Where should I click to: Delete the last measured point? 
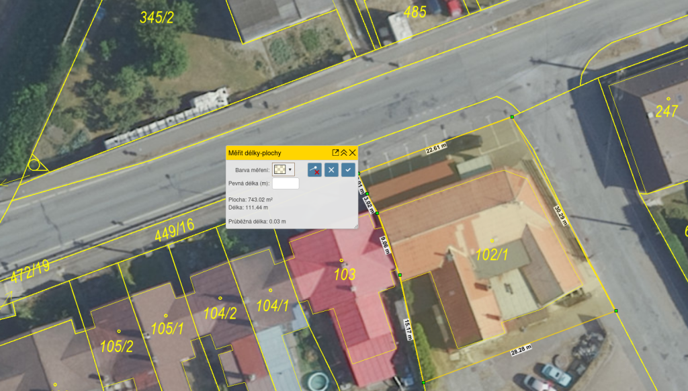[x=314, y=170]
